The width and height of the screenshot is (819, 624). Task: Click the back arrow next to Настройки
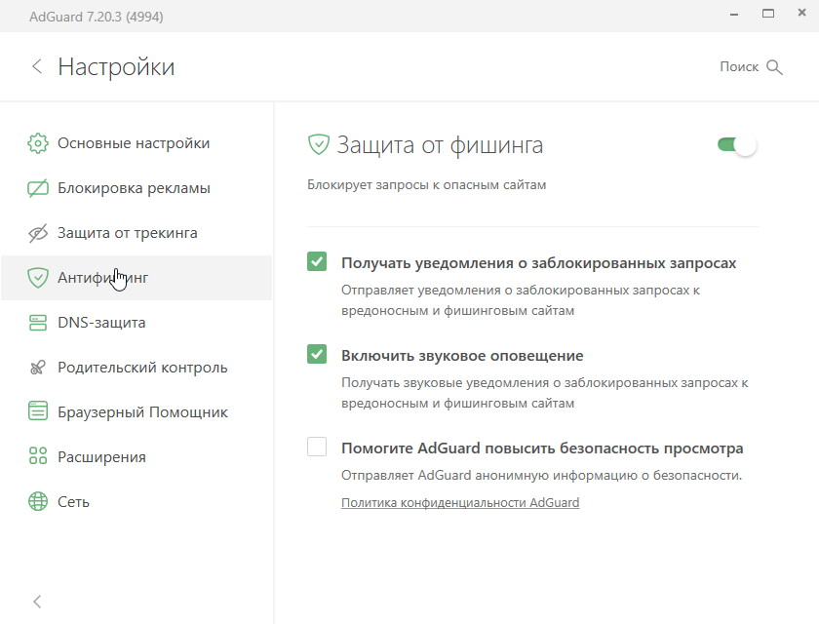(37, 66)
